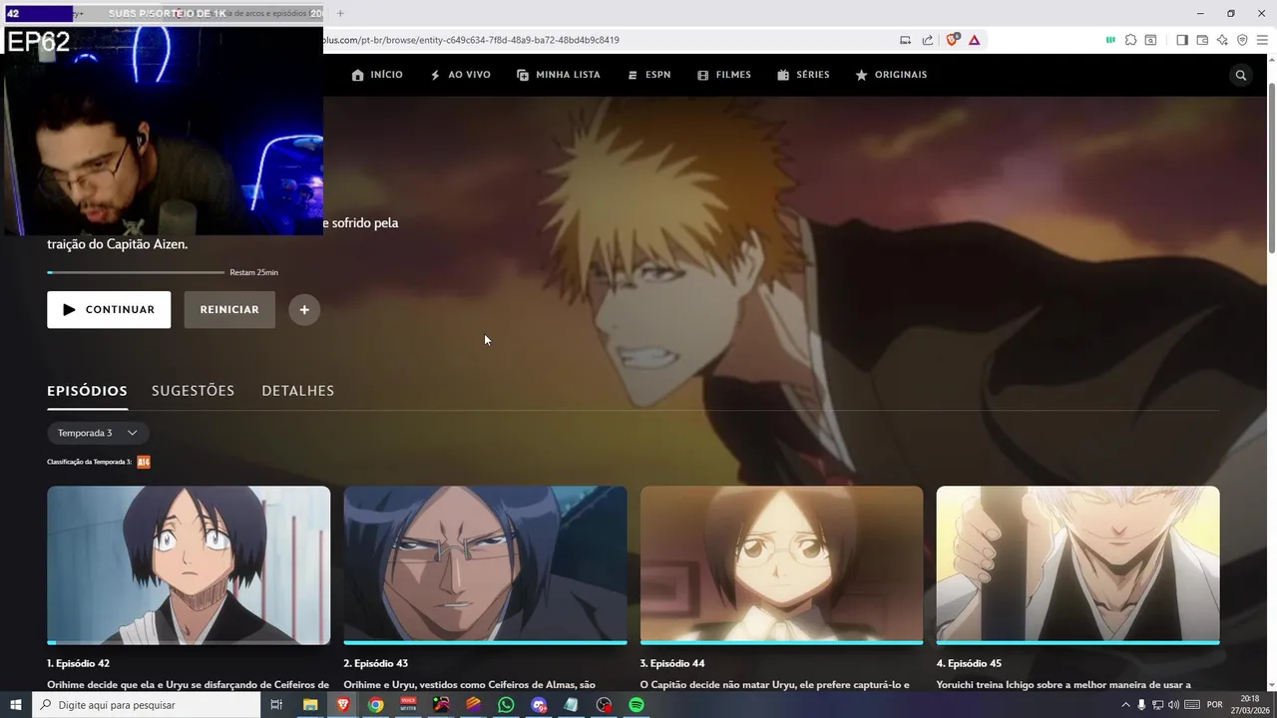
Task: Click the taskbar search box
Action: click(x=146, y=705)
